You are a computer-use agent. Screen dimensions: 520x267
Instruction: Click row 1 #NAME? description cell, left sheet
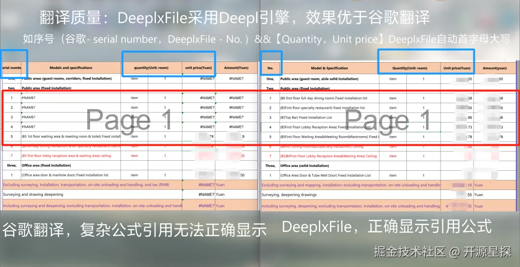(x=71, y=98)
